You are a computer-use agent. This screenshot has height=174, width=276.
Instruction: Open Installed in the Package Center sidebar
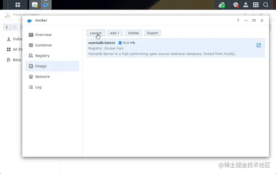pyautogui.click(x=14, y=39)
